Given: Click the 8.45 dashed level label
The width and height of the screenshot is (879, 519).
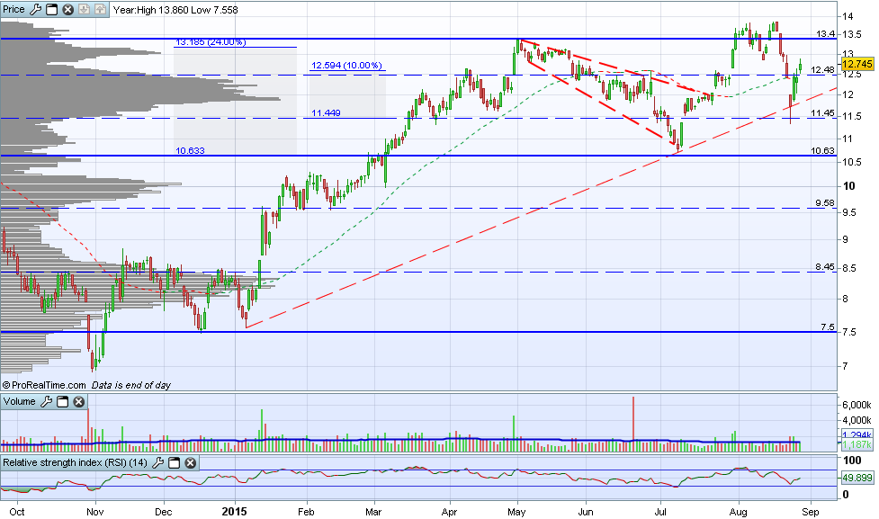Looking at the screenshot, I should click(825, 267).
